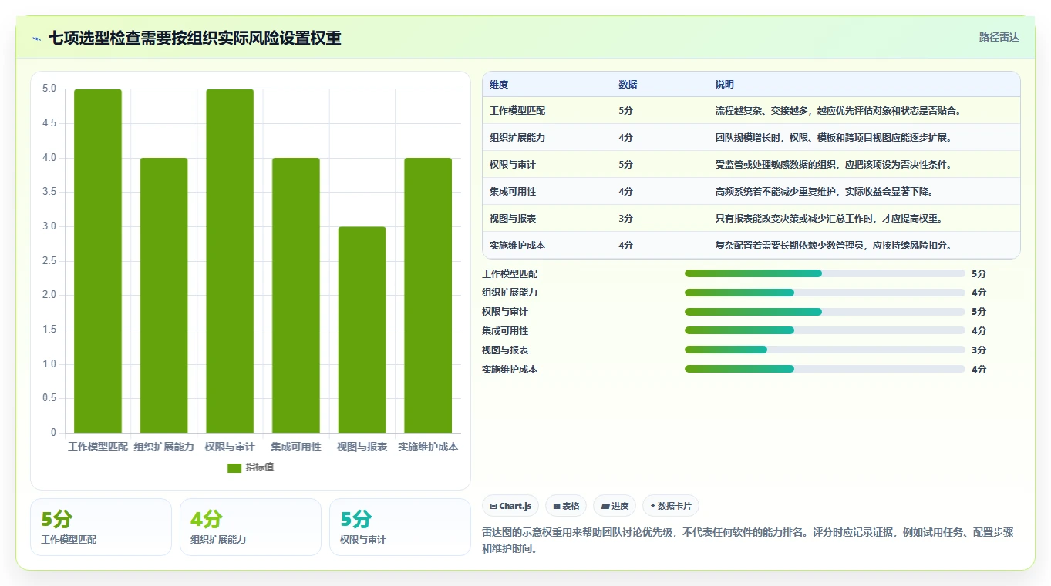
Task: Open the 4分 组织扩展能力 data card
Action: pyautogui.click(x=251, y=527)
